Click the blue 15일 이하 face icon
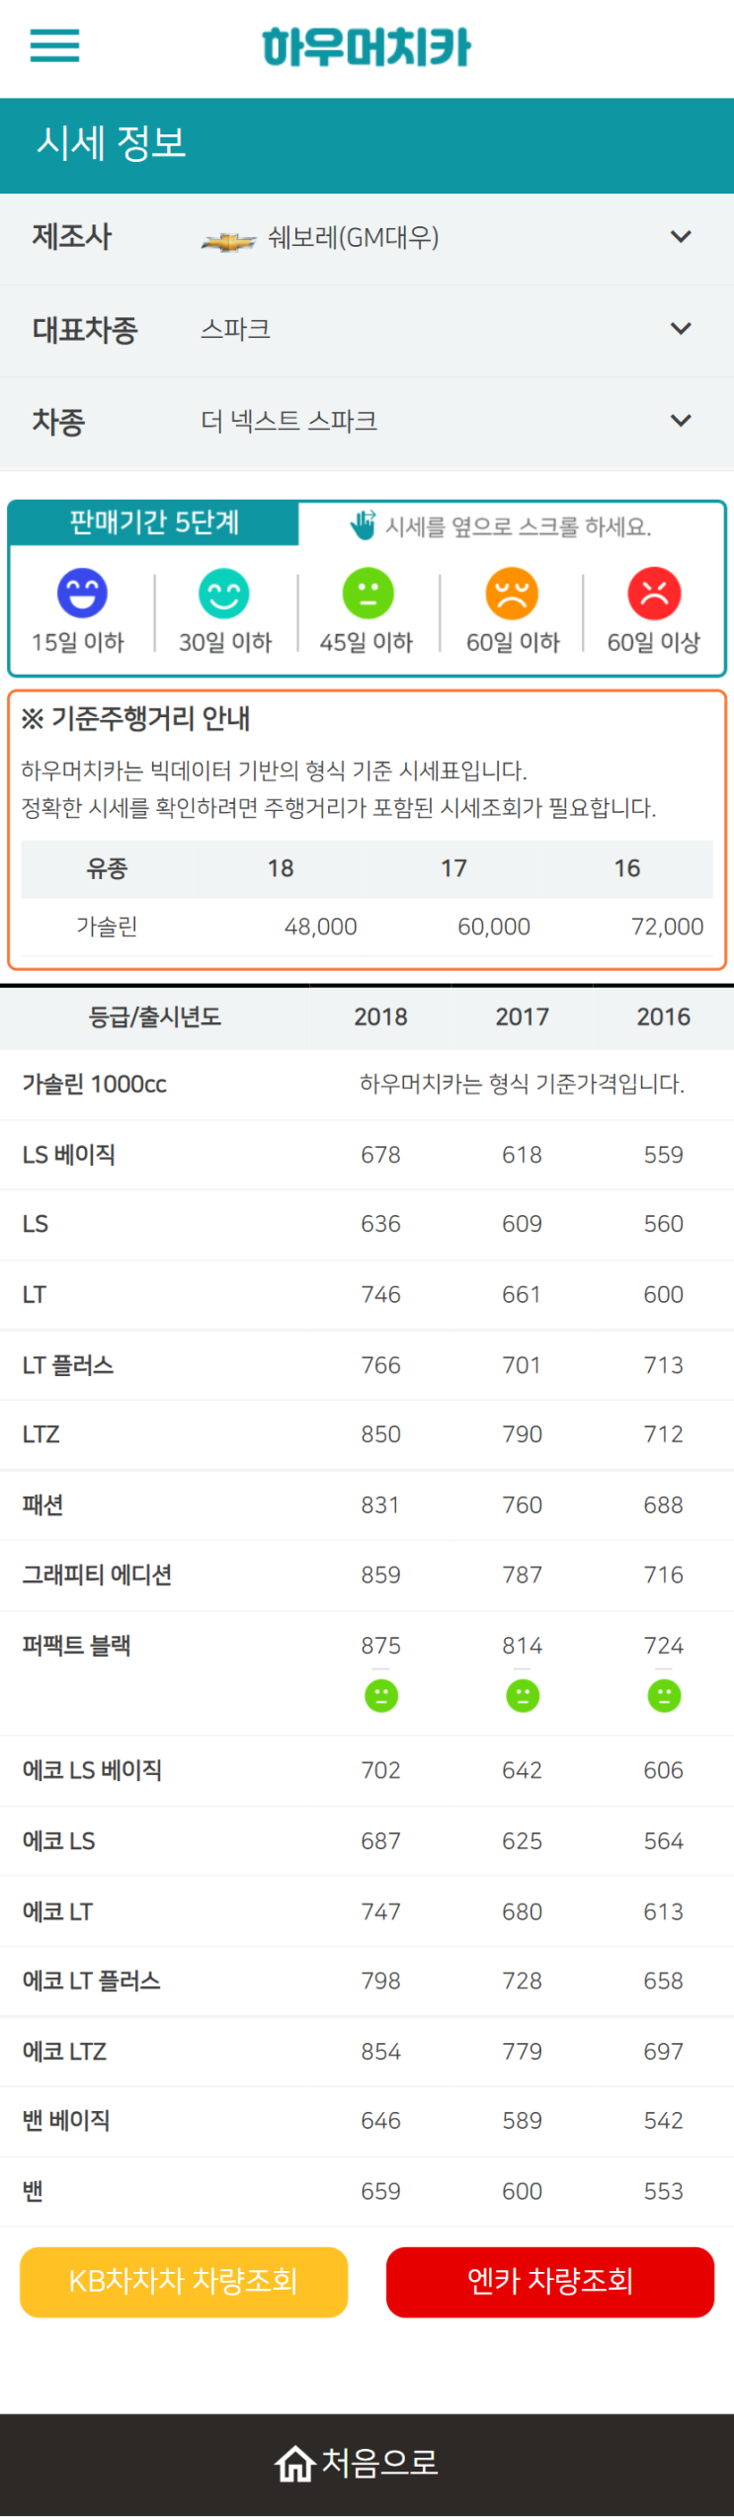 (x=82, y=593)
